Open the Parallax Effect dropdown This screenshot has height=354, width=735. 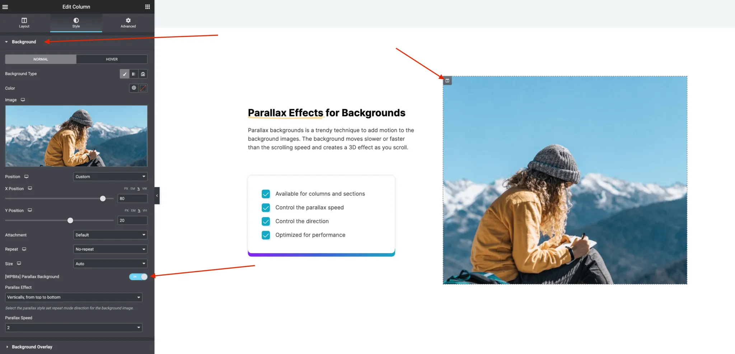pos(74,297)
